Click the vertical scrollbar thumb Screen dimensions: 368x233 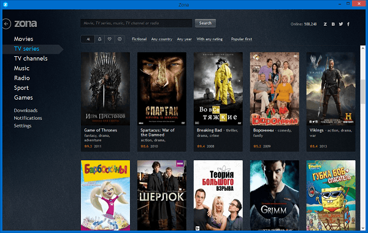tap(363, 92)
